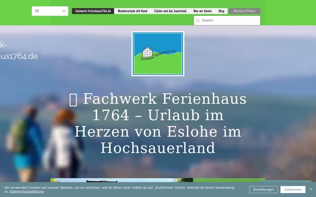
Task: Open the DE language dropdown
Action: point(50,11)
